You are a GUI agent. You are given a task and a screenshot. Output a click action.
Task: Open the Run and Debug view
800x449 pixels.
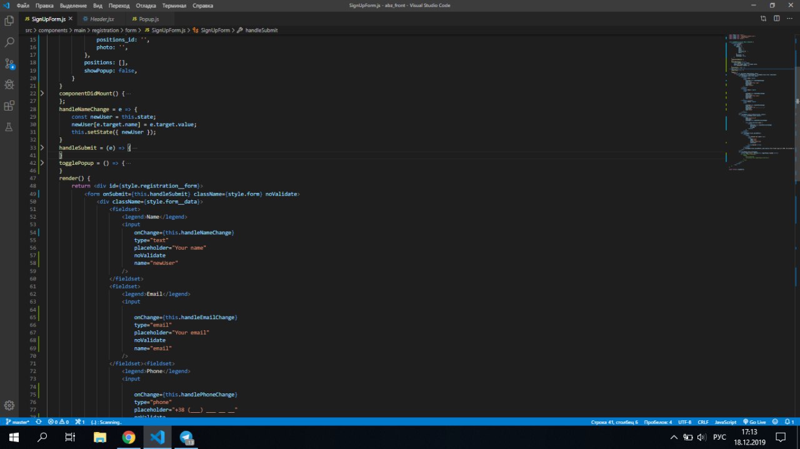[9, 84]
